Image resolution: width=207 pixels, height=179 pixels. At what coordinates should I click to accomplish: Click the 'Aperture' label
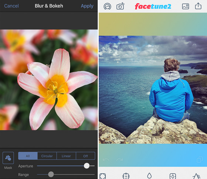26,166
